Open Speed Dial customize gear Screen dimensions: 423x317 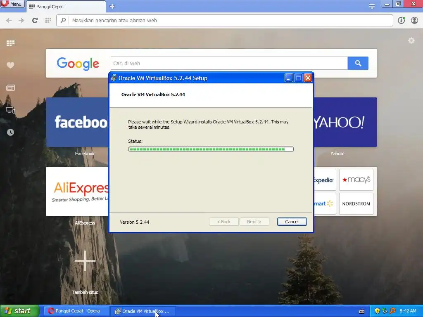411,41
